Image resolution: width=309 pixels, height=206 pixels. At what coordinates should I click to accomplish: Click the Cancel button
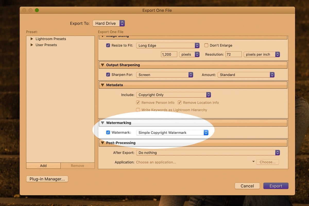click(x=247, y=186)
